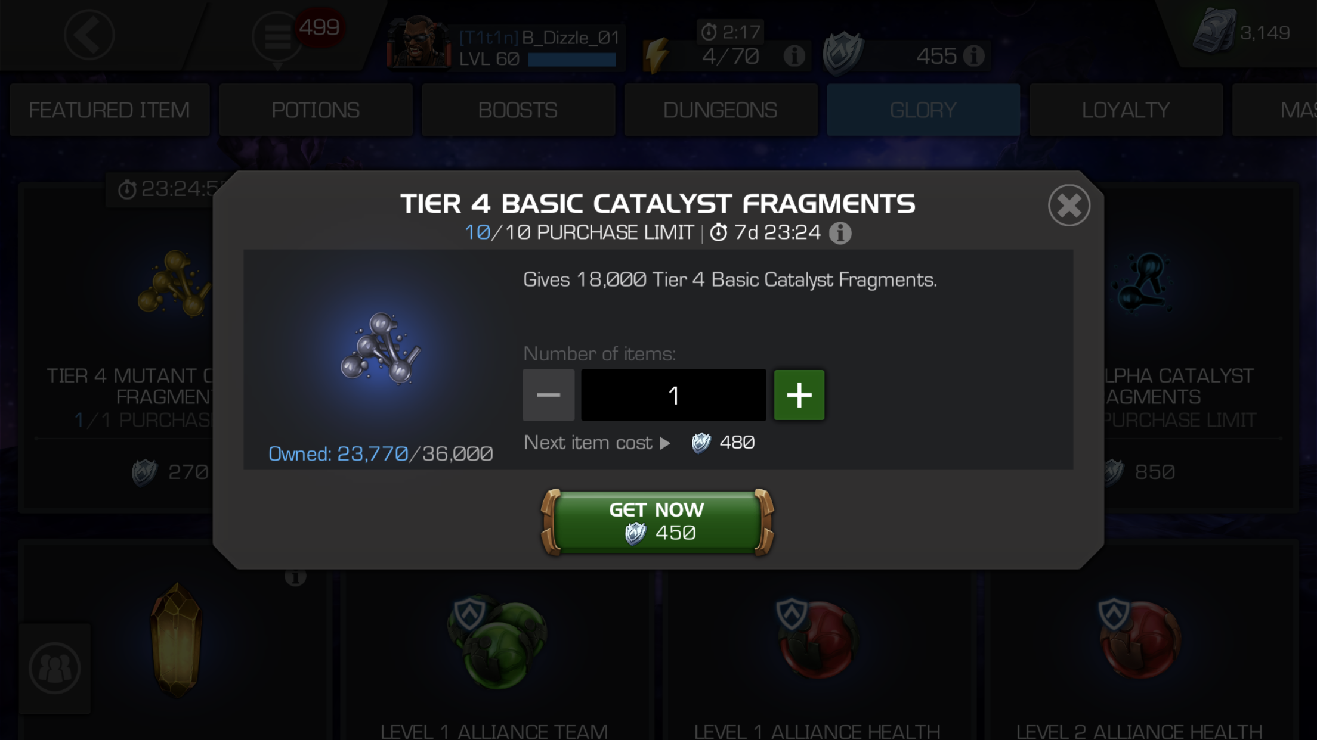Tap the next item cost arrow

[x=664, y=443]
